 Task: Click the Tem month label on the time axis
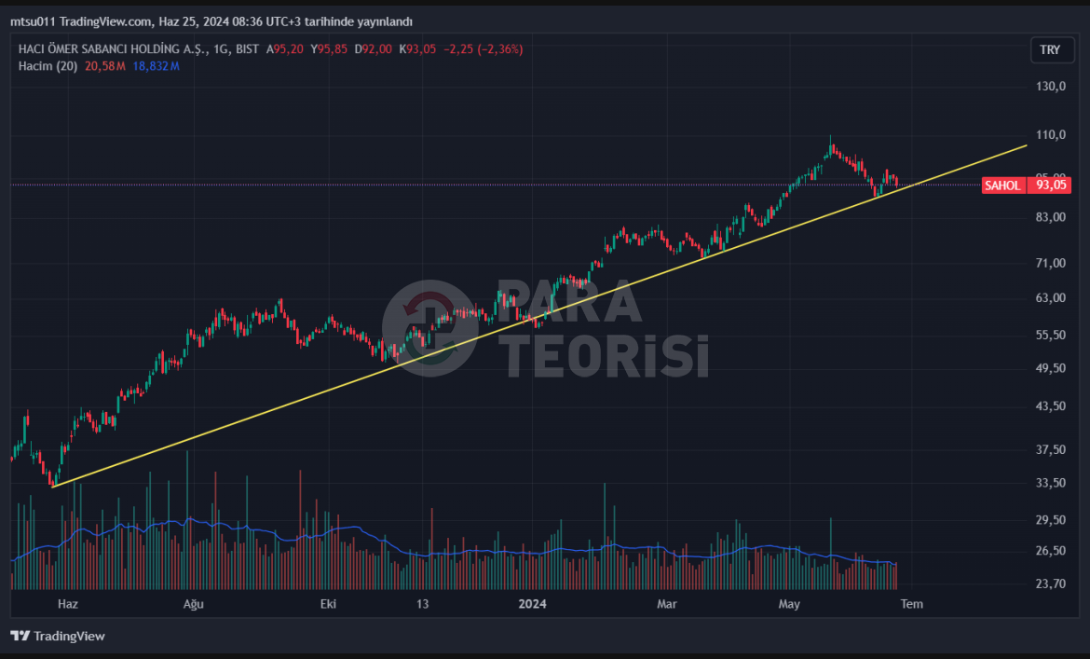tap(912, 604)
